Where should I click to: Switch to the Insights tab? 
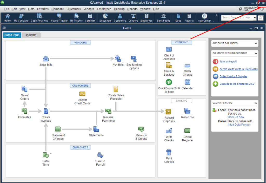(x=31, y=35)
